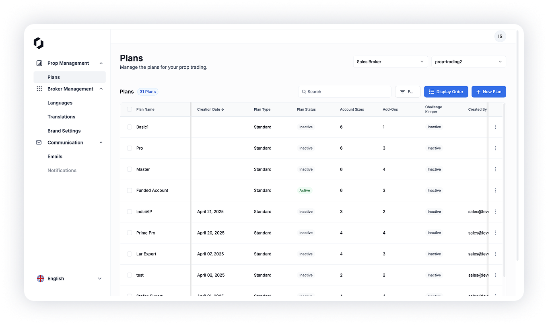Viewport: 548px width, 325px height.
Task: Open three-dot menu for Funded Account plan
Action: (495, 191)
